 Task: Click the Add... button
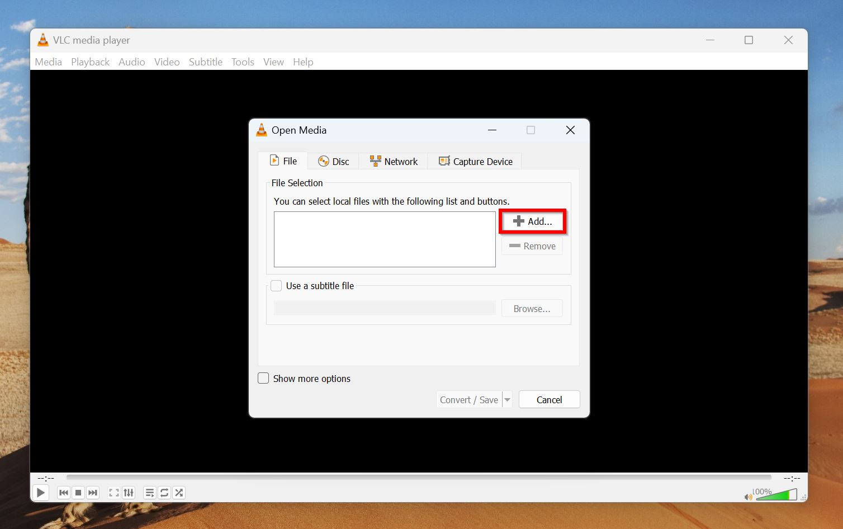(x=532, y=221)
